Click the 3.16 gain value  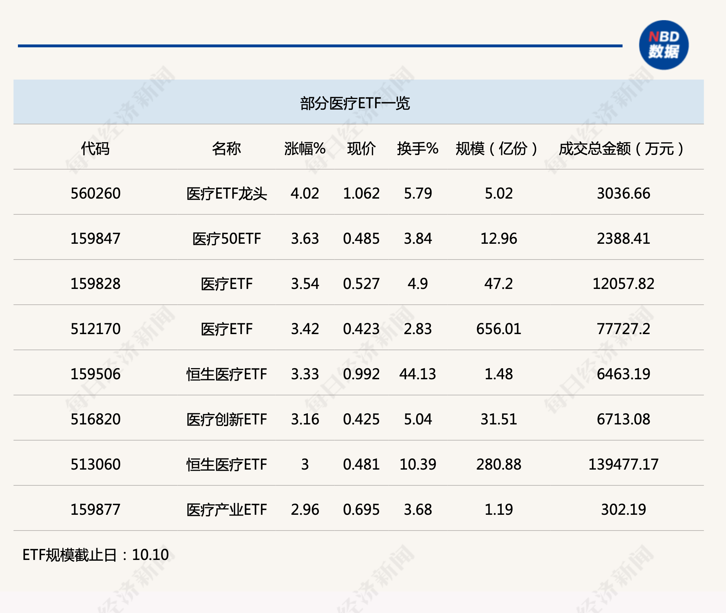click(305, 419)
